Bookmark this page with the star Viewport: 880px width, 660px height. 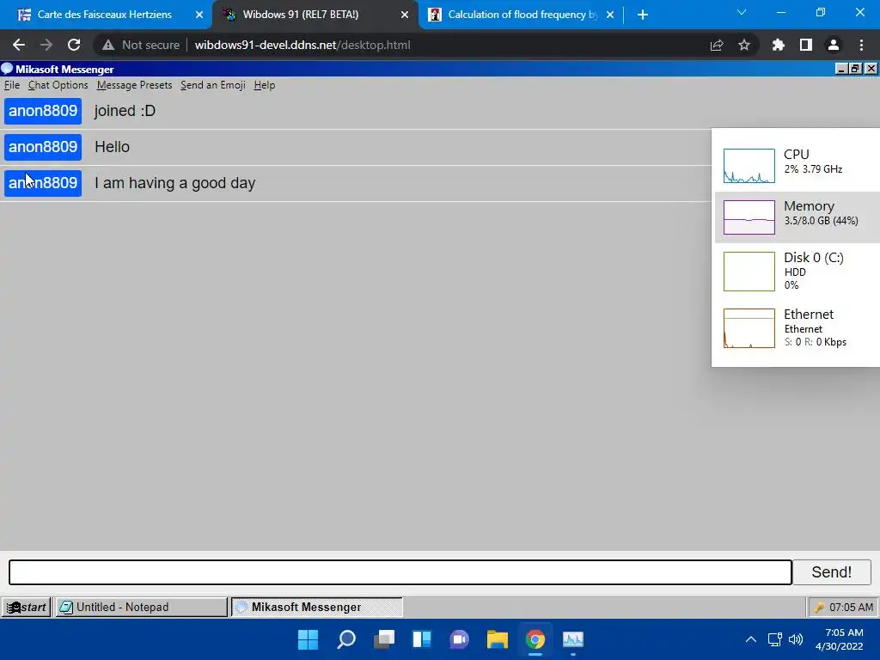pos(744,45)
